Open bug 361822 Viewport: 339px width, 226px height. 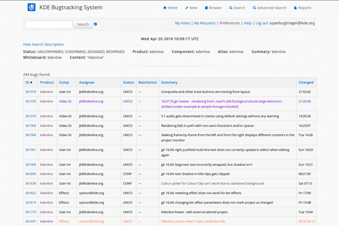(x=31, y=193)
